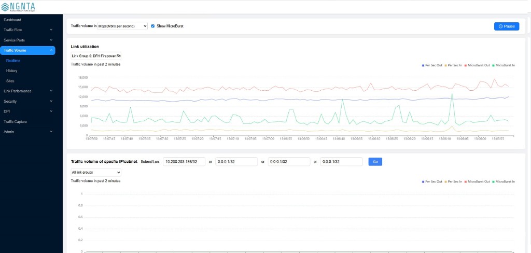Click the Go button

point(375,162)
